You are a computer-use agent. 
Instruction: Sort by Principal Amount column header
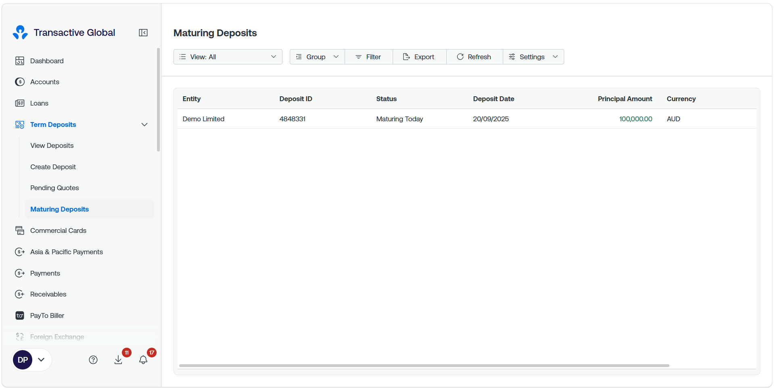[x=625, y=99]
